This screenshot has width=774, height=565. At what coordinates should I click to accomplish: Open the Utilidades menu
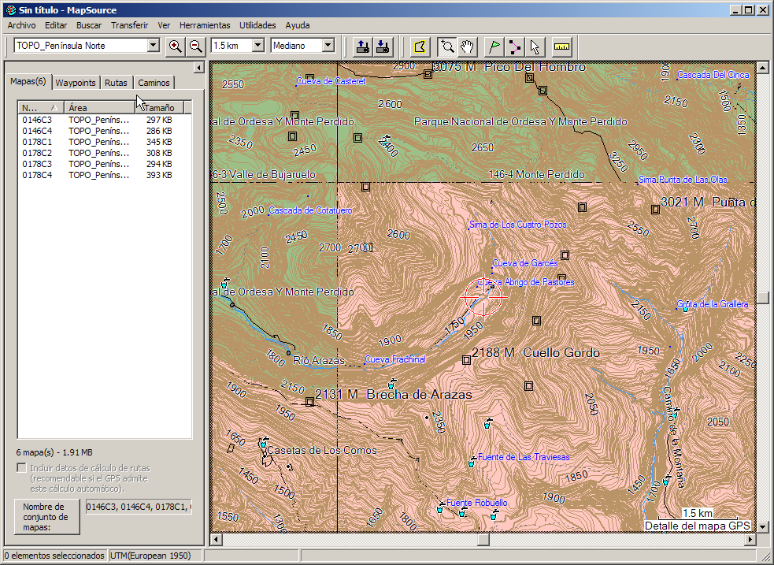[x=257, y=25]
